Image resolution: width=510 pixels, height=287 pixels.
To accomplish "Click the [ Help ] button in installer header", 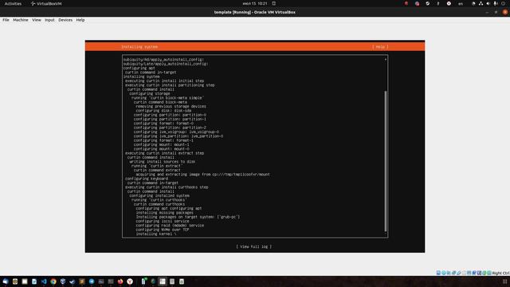I will tap(380, 47).
